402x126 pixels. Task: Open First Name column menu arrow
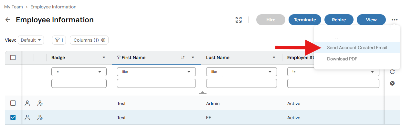[193, 58]
